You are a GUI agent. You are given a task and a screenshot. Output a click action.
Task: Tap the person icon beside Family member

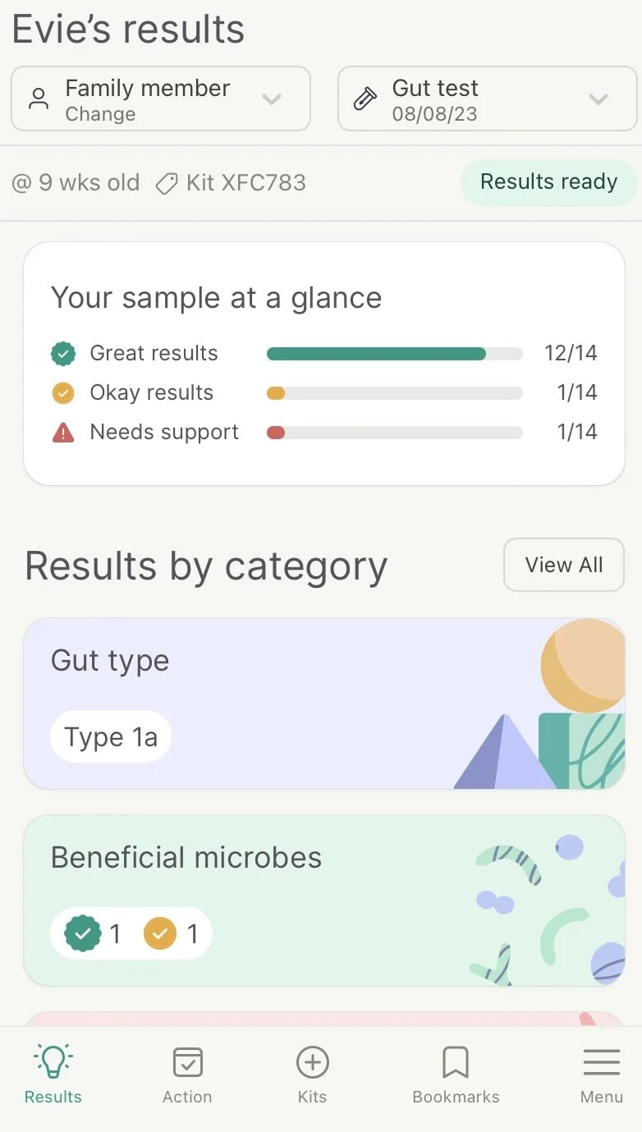[x=39, y=99]
